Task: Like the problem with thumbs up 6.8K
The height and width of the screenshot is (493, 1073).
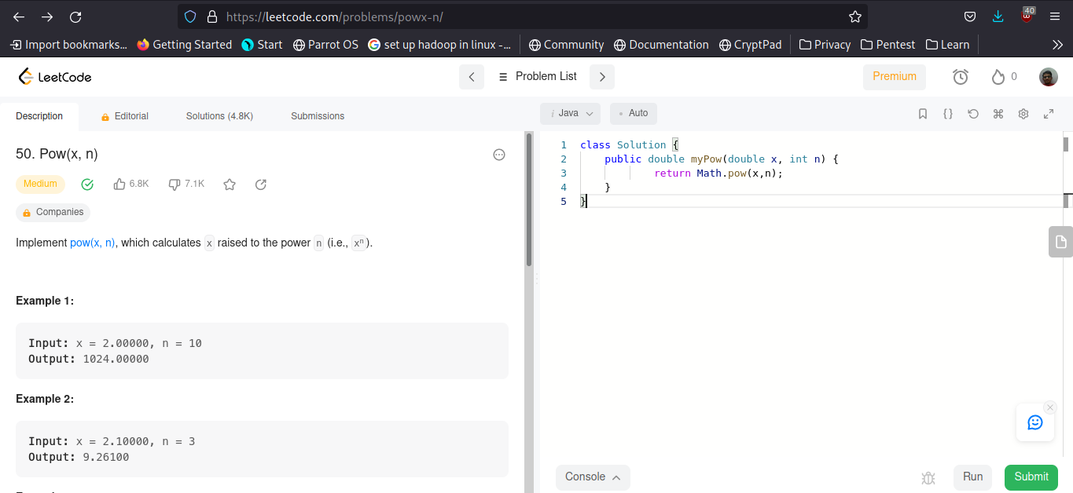Action: point(131,184)
